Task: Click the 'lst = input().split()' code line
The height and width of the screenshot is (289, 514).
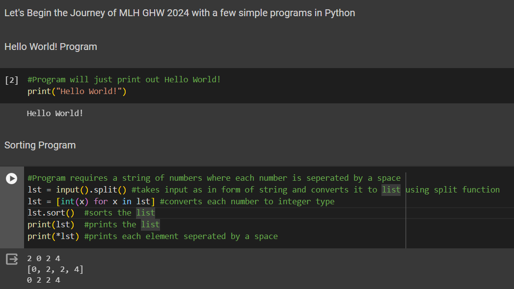Action: tap(77, 190)
